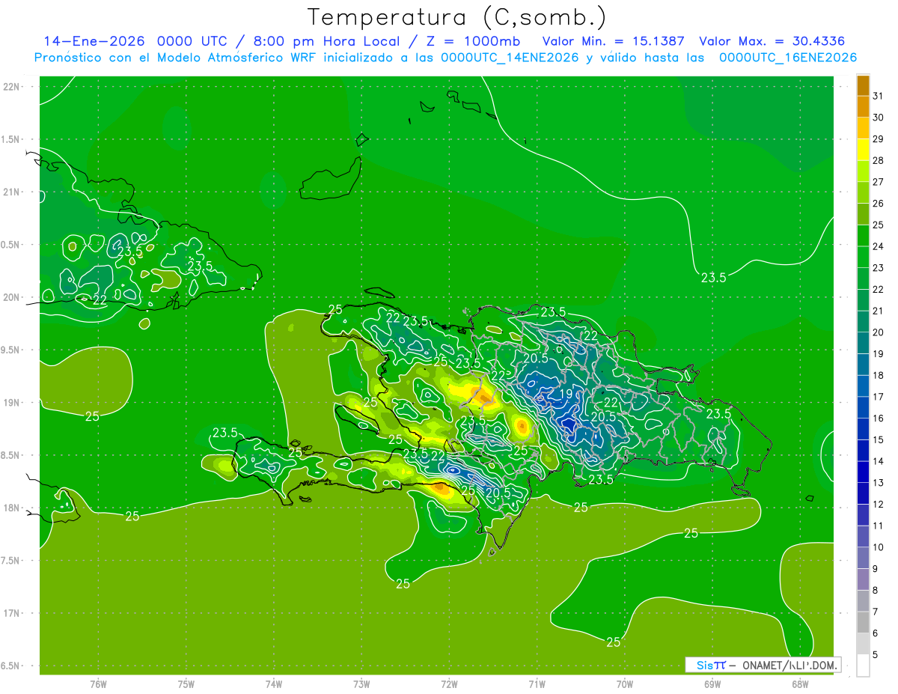
Task: Click the "21N" latitude label
Action: 13,192
